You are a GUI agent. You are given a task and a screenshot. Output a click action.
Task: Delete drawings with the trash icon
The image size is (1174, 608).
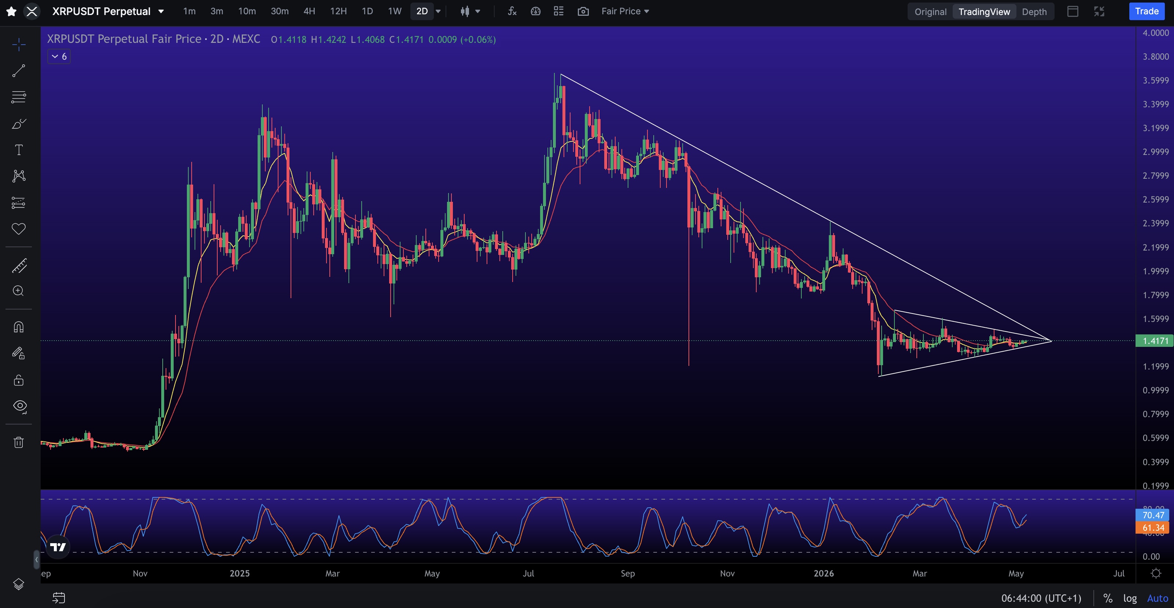click(x=19, y=442)
